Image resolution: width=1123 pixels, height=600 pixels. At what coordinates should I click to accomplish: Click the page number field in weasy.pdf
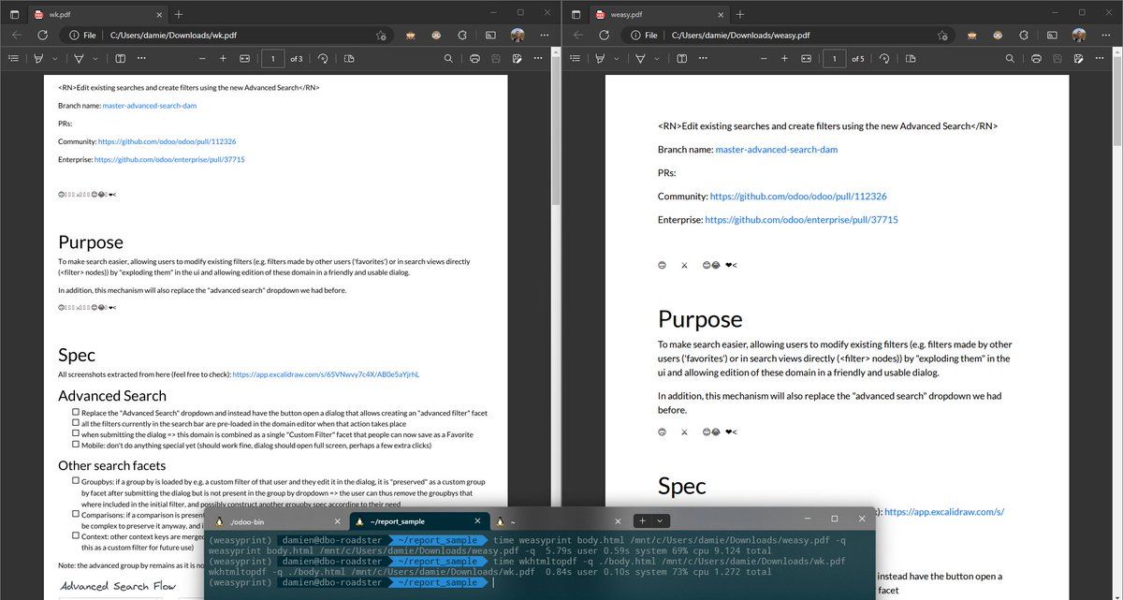834,58
